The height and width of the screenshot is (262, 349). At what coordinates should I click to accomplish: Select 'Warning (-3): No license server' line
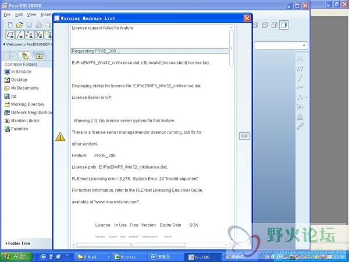click(x=124, y=121)
